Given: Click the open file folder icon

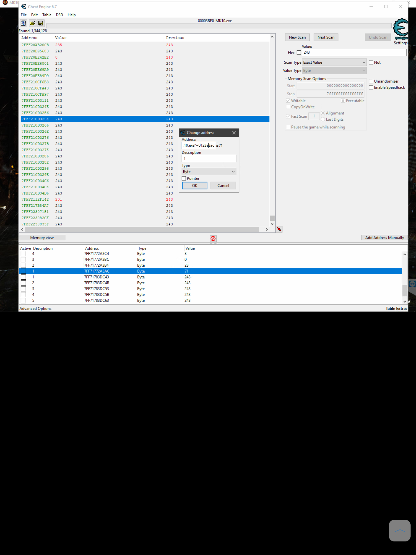Looking at the screenshot, I should coord(32,23).
